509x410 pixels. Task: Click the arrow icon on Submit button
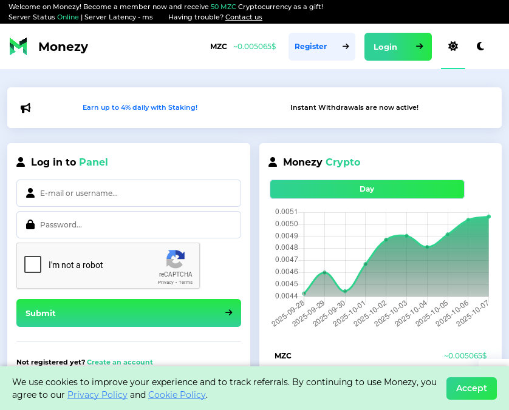coord(229,313)
